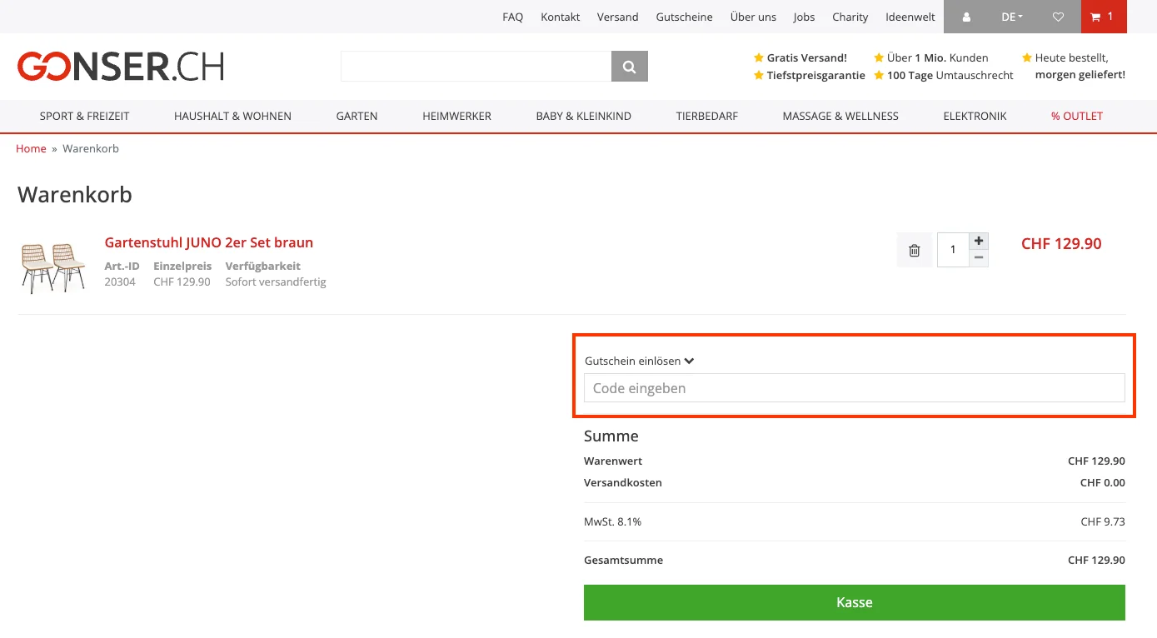The width and height of the screenshot is (1157, 638).
Task: Open the Garten category menu
Action: [357, 116]
